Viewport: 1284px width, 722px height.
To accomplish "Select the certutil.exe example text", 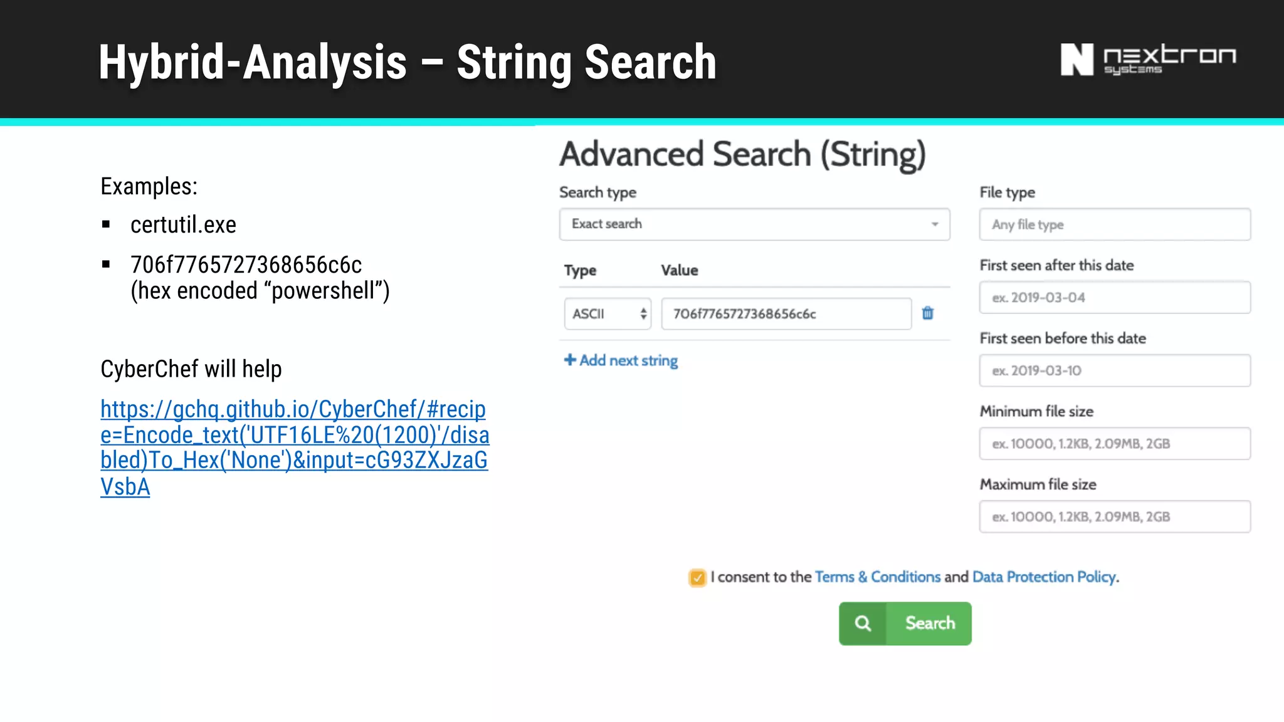I will coord(183,224).
